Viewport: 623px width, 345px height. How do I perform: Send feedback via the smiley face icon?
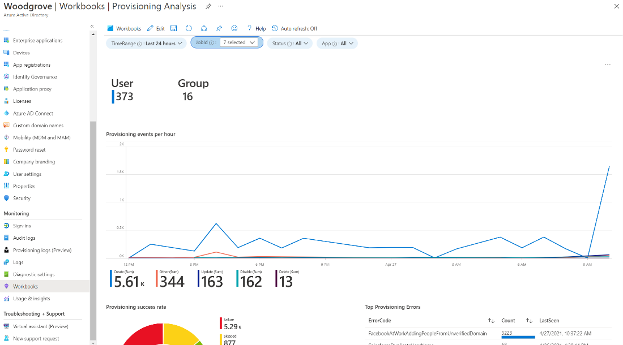pyautogui.click(x=234, y=28)
